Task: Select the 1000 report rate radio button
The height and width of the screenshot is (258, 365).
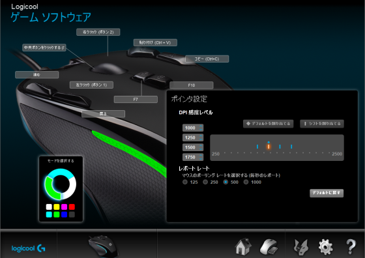Action: pyautogui.click(x=246, y=182)
